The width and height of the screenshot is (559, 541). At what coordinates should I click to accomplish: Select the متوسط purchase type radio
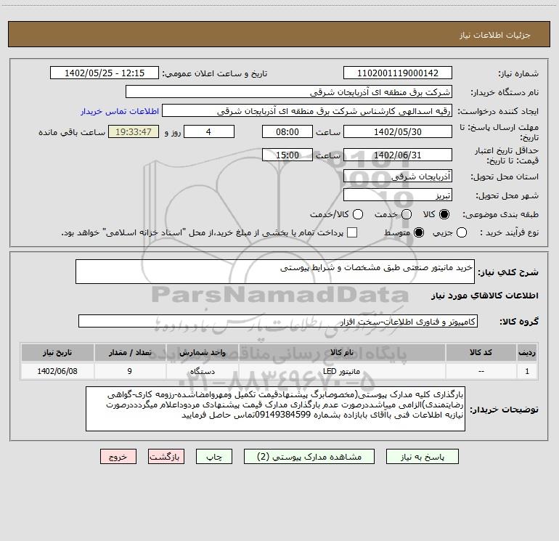click(419, 232)
